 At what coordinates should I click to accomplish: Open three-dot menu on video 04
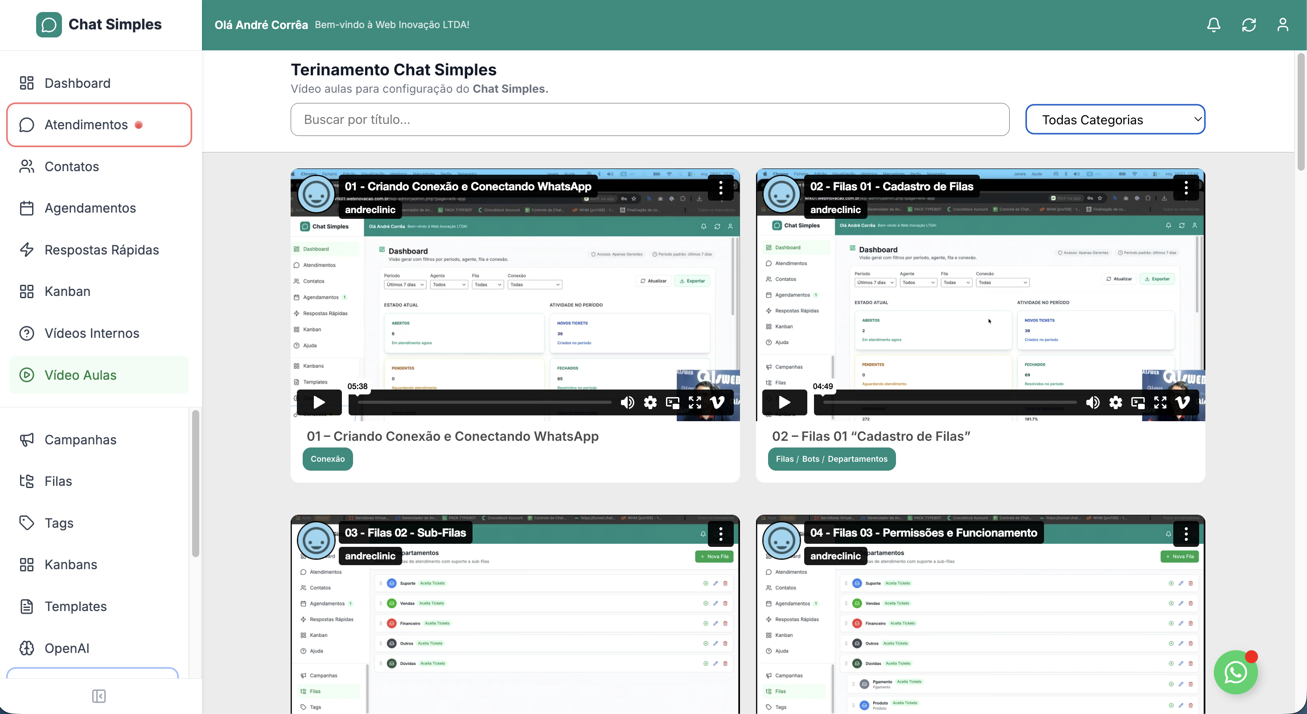coord(1186,534)
